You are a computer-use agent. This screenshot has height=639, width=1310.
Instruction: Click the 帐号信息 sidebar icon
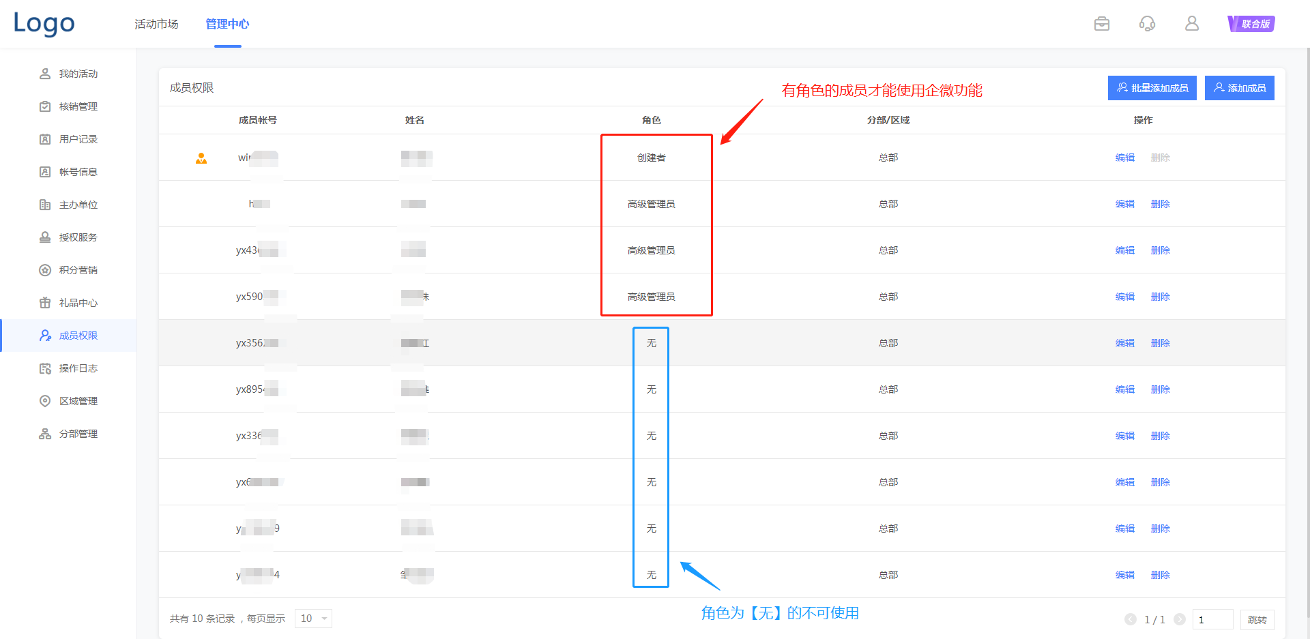pos(45,172)
